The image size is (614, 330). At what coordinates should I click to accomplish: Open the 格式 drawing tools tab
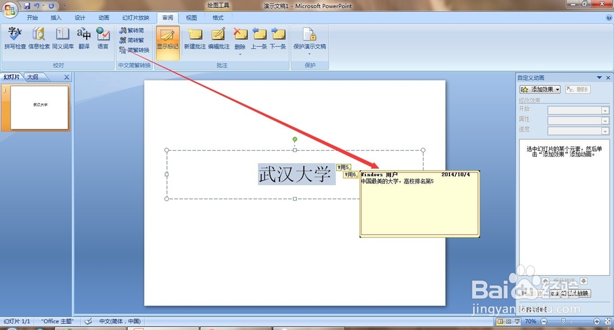click(218, 18)
